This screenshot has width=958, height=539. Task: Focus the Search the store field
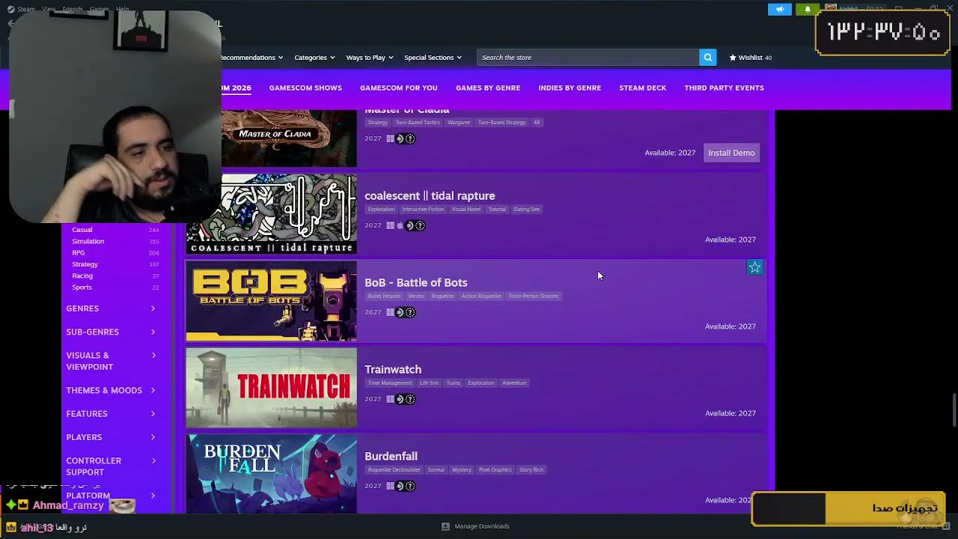pyautogui.click(x=588, y=58)
